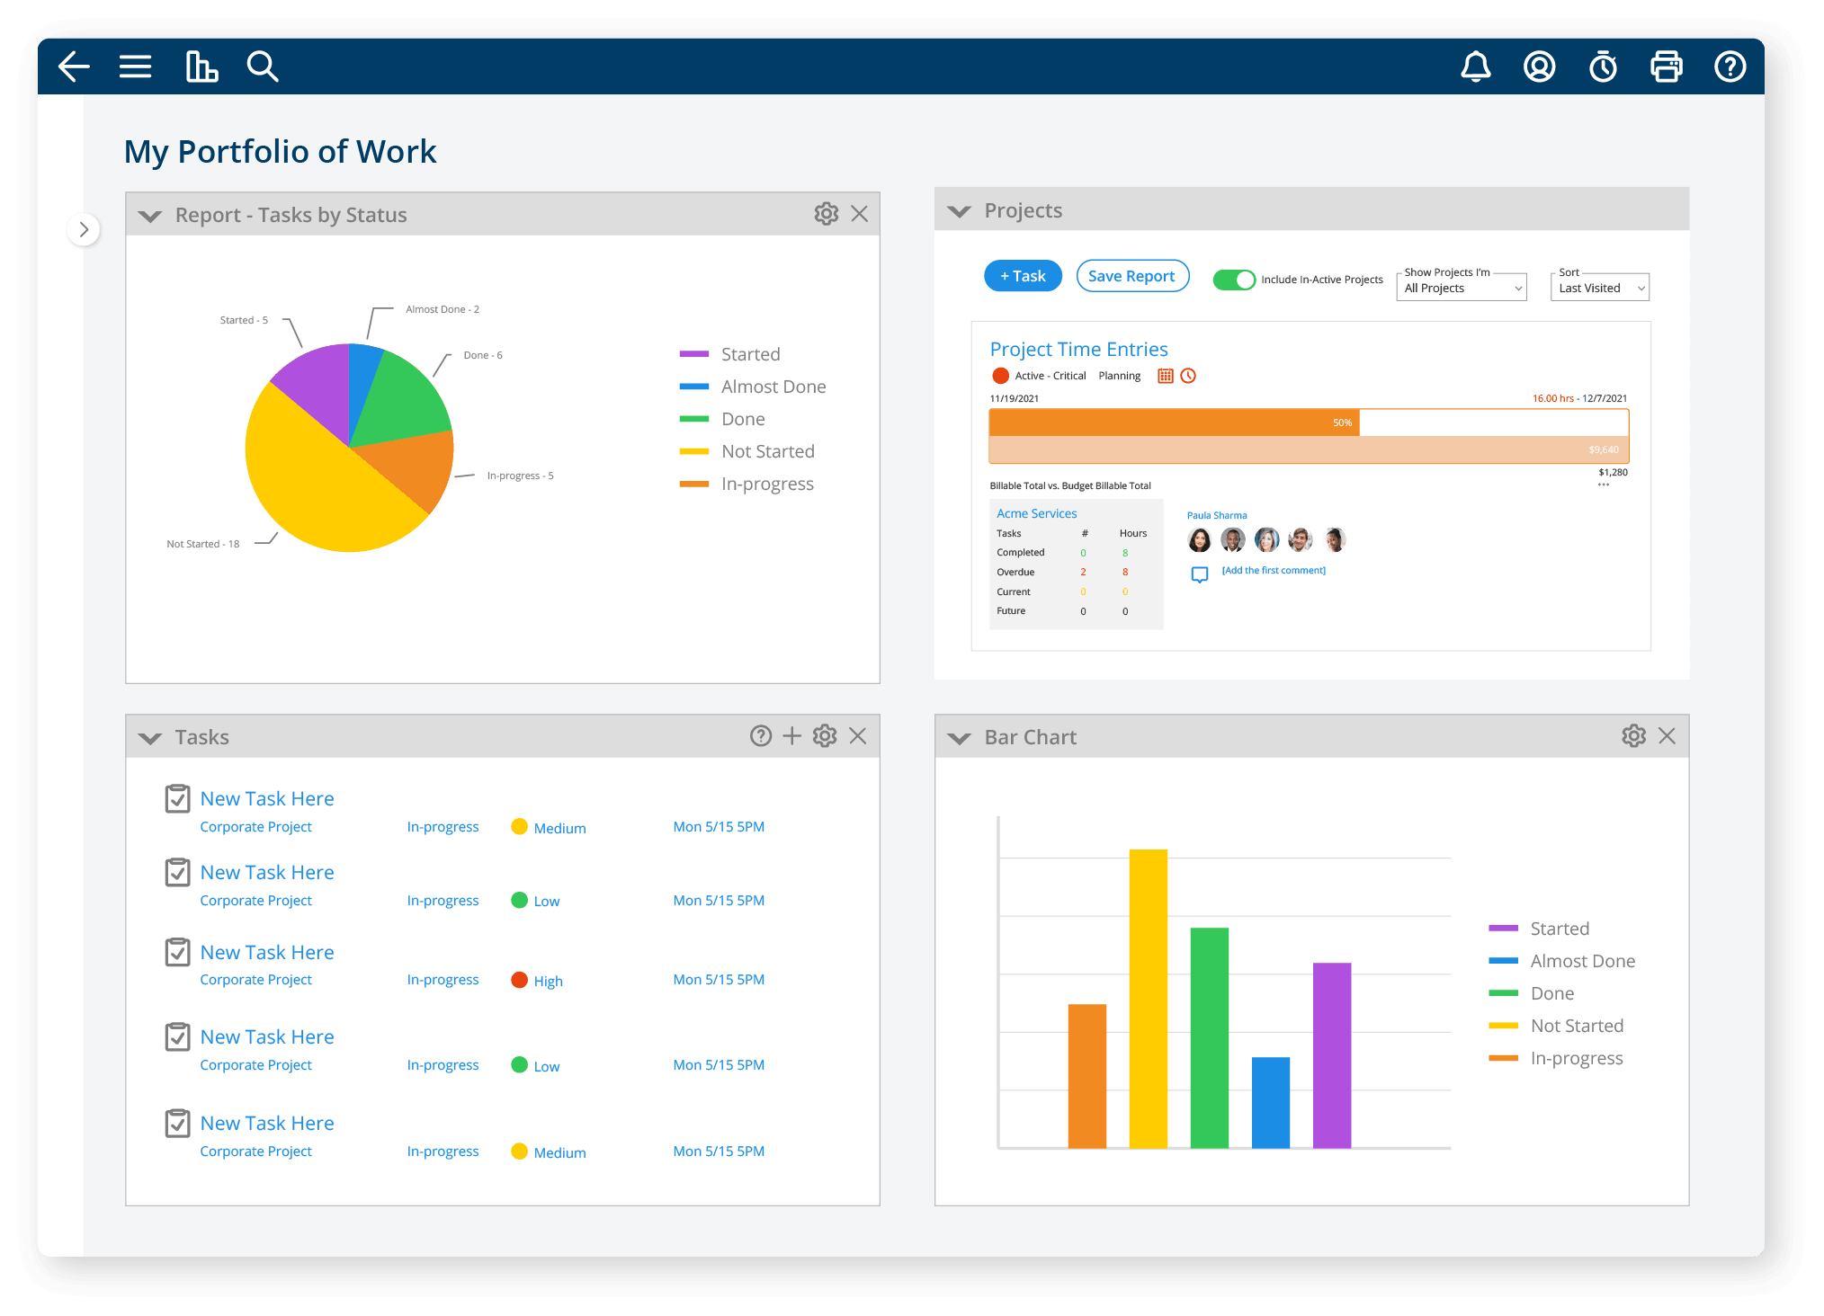Check off the fourth task, Low priority
Viewport: 1824px width, 1316px height.
click(x=178, y=1036)
